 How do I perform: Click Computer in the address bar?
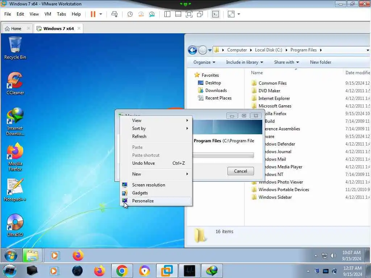237,50
